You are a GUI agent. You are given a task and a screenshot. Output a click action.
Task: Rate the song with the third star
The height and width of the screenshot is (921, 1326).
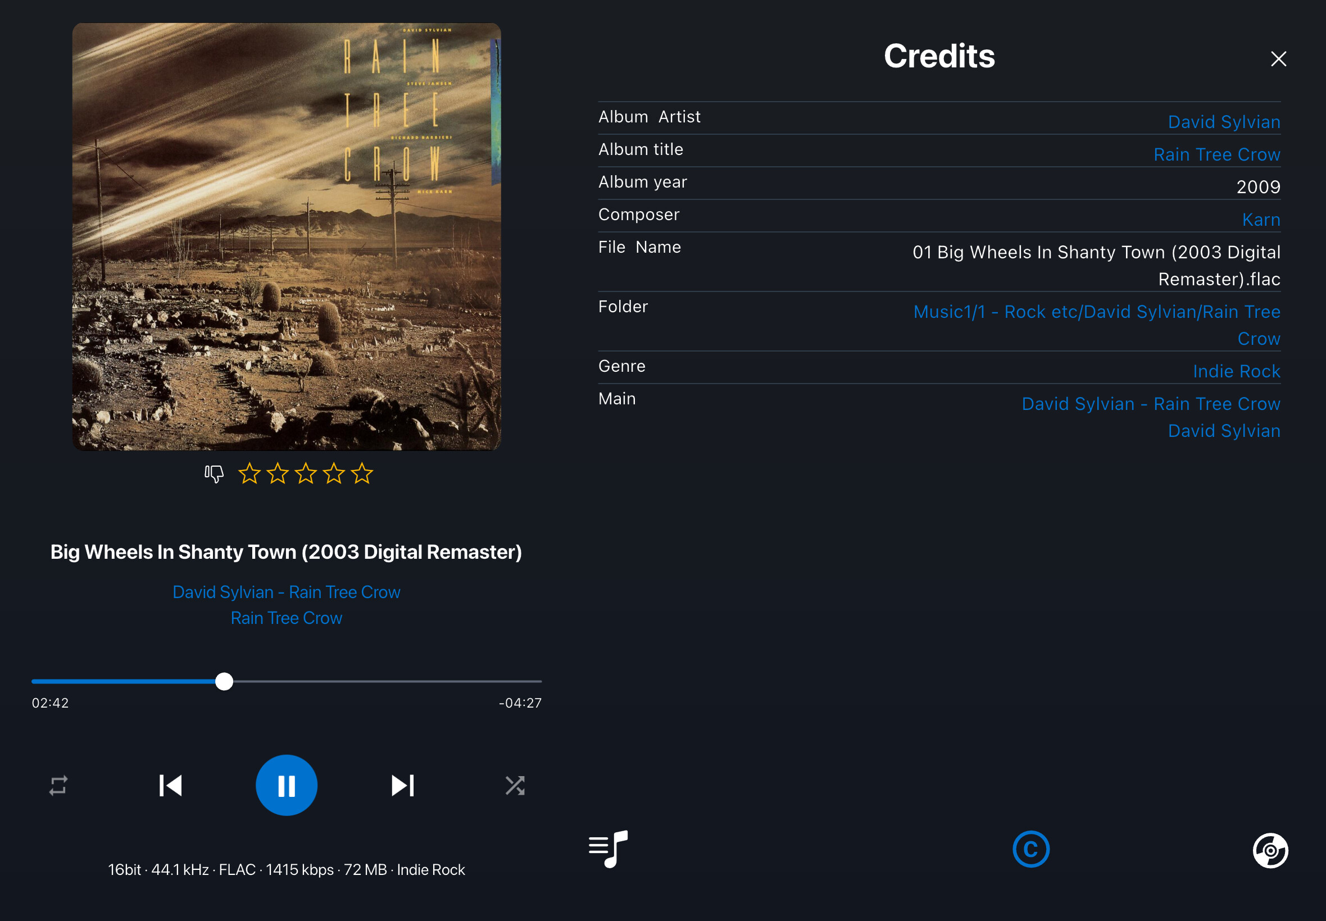[x=306, y=473]
